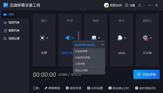This screenshot has width=163, height=93.
Task: Click the 声源 card header
Action: pos(70,21)
